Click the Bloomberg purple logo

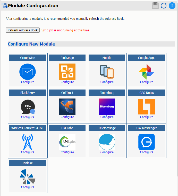click(x=107, y=107)
